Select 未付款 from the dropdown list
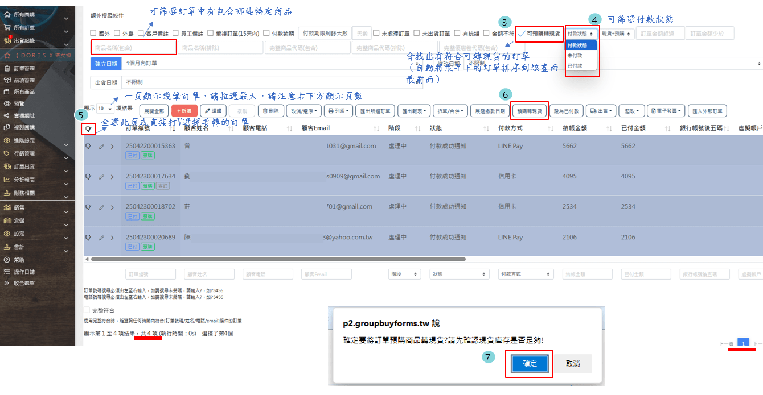This screenshot has height=395, width=763. 575,56
